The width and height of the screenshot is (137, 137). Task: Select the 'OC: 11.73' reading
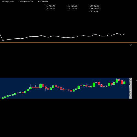click(x=94, y=6)
